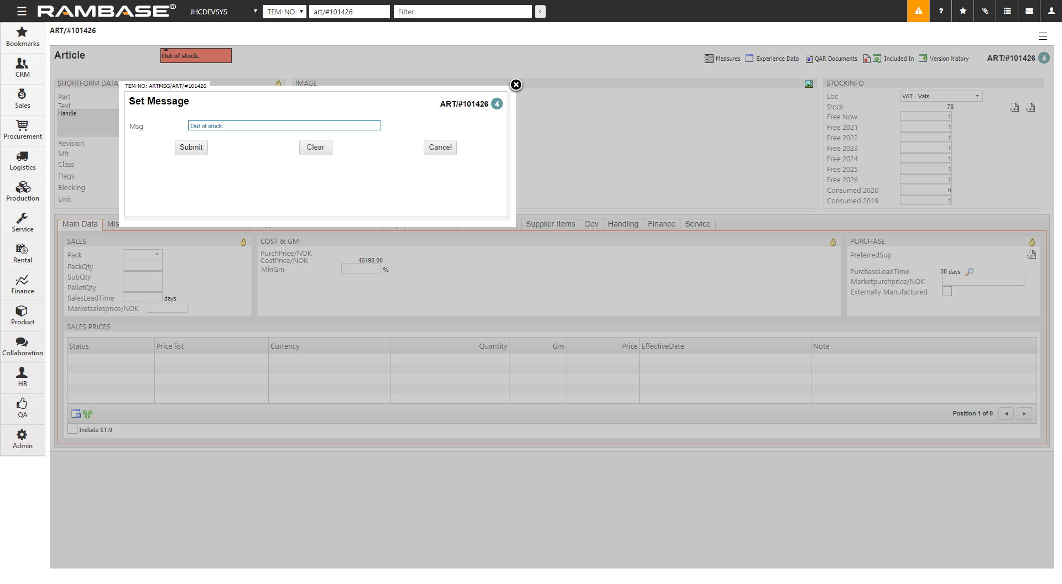Viewport: 1062px width, 584px height.
Task: Close the Set Message popup
Action: 516,85
